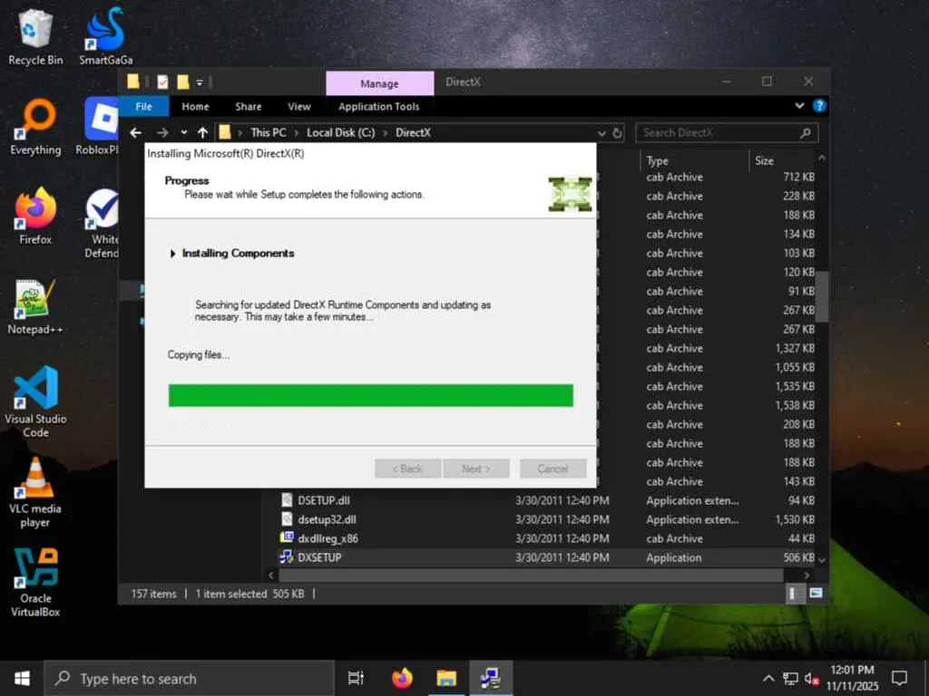Click the search magnifier in Explorer
The width and height of the screenshot is (929, 696).
pyautogui.click(x=805, y=133)
